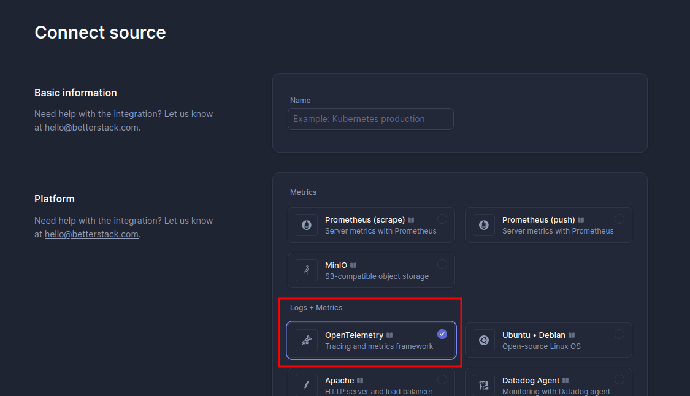Click the Prometheus (scrape) logo icon
Image resolution: width=690 pixels, height=396 pixels.
[307, 225]
